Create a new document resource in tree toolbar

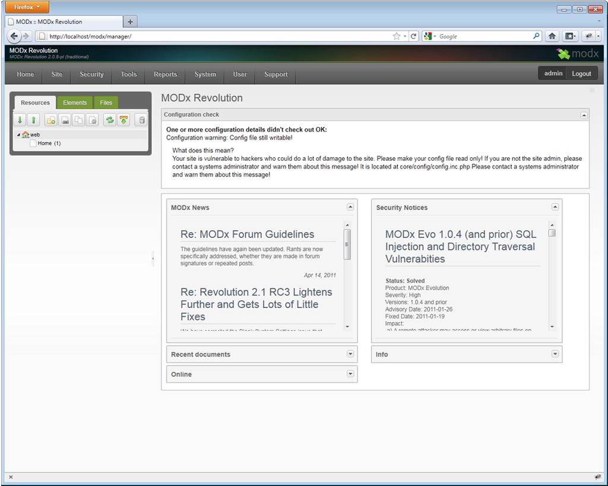(51, 120)
